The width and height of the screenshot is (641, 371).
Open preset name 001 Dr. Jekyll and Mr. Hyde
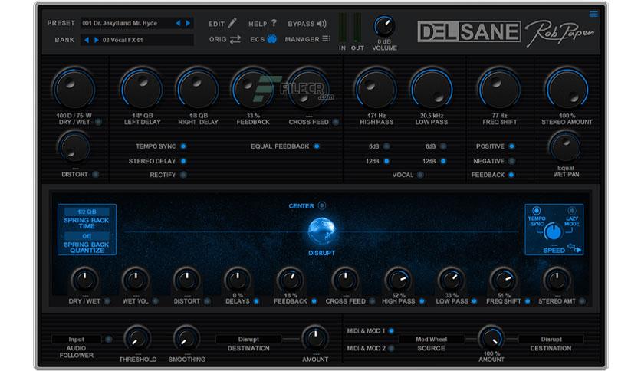[120, 23]
